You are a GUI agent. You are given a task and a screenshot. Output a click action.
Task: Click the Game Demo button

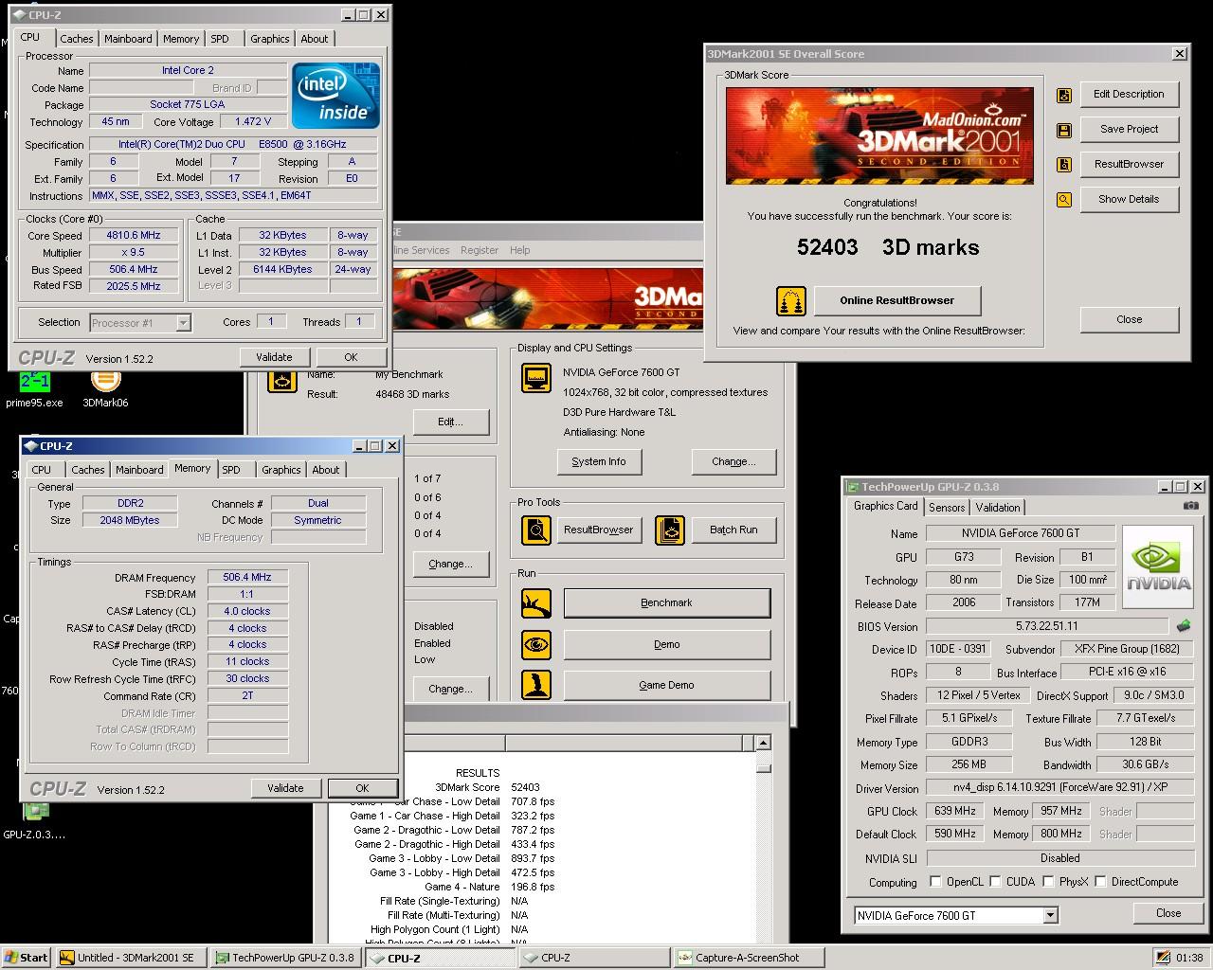click(x=666, y=685)
